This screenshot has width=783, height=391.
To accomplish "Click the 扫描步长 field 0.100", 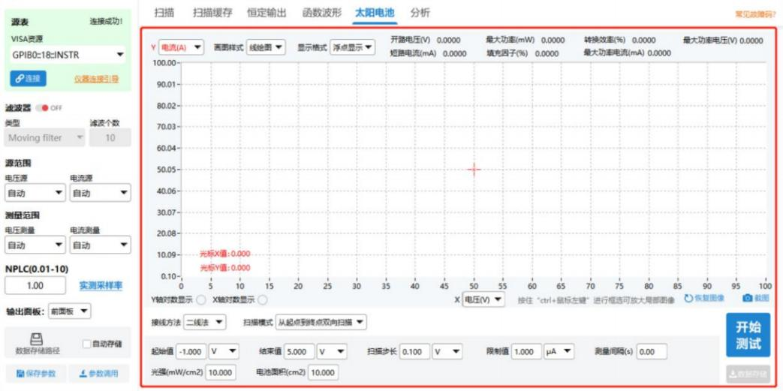I will [414, 351].
